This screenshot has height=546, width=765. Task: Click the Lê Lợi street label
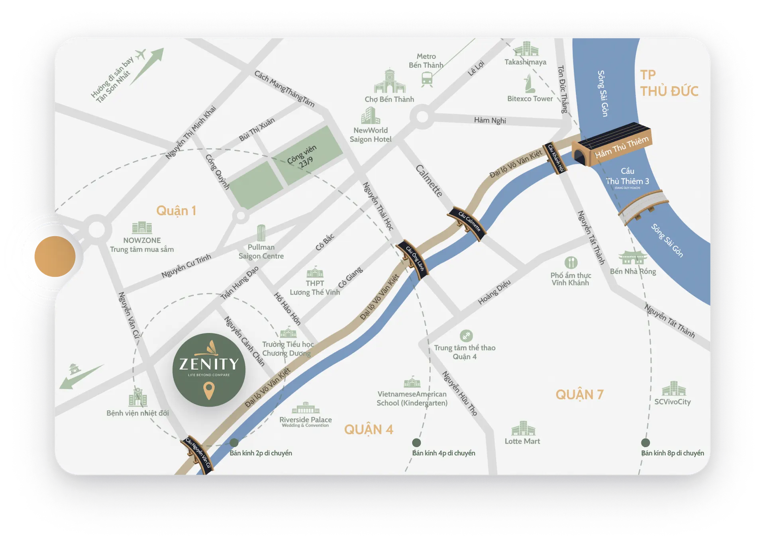click(476, 68)
